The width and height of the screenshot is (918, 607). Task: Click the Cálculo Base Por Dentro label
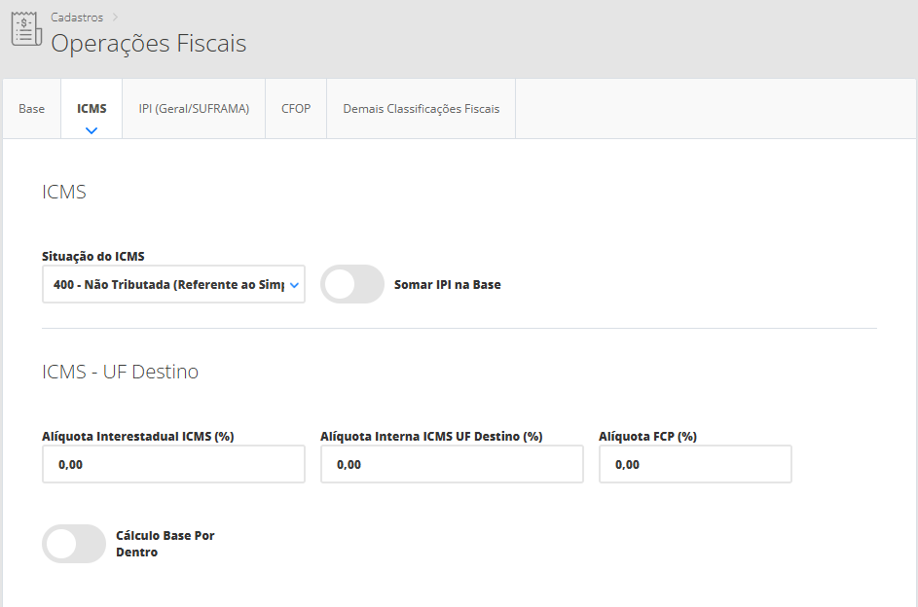pyautogui.click(x=165, y=544)
